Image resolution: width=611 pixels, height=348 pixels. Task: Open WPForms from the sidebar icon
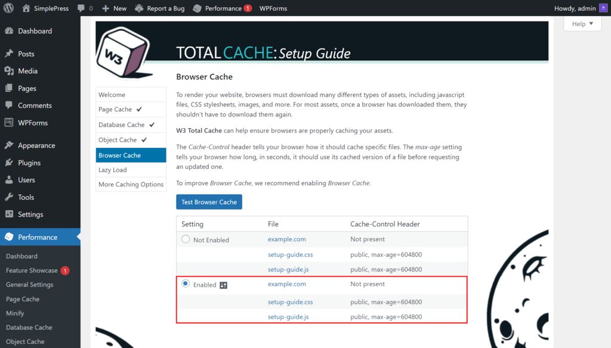(8, 123)
